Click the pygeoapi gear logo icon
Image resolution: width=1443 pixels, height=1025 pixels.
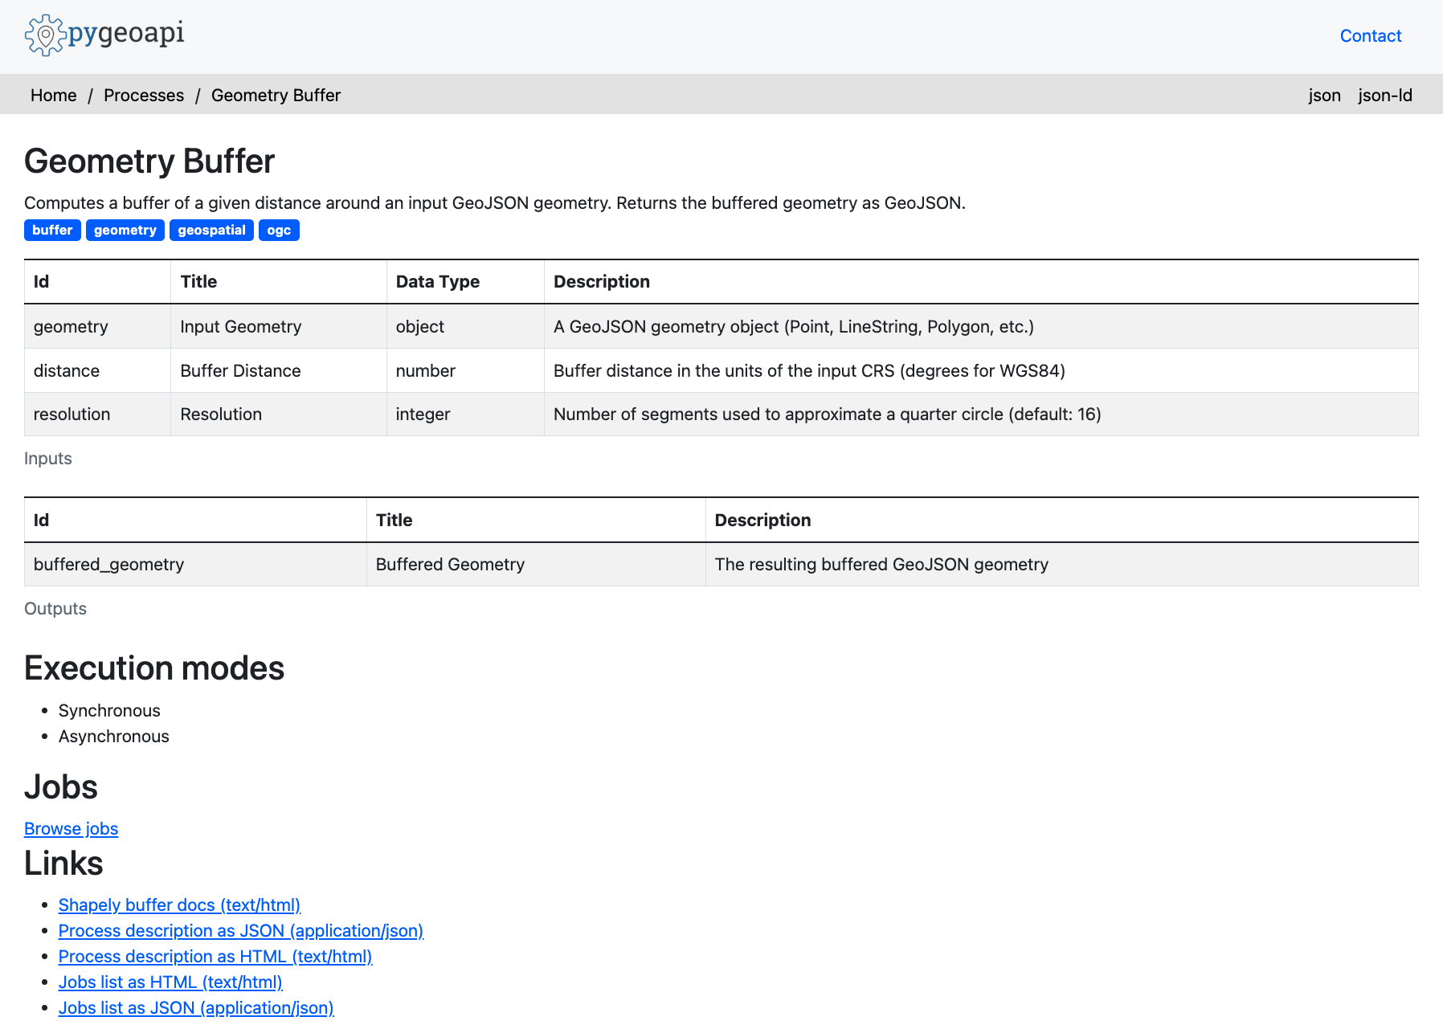pyautogui.click(x=45, y=35)
